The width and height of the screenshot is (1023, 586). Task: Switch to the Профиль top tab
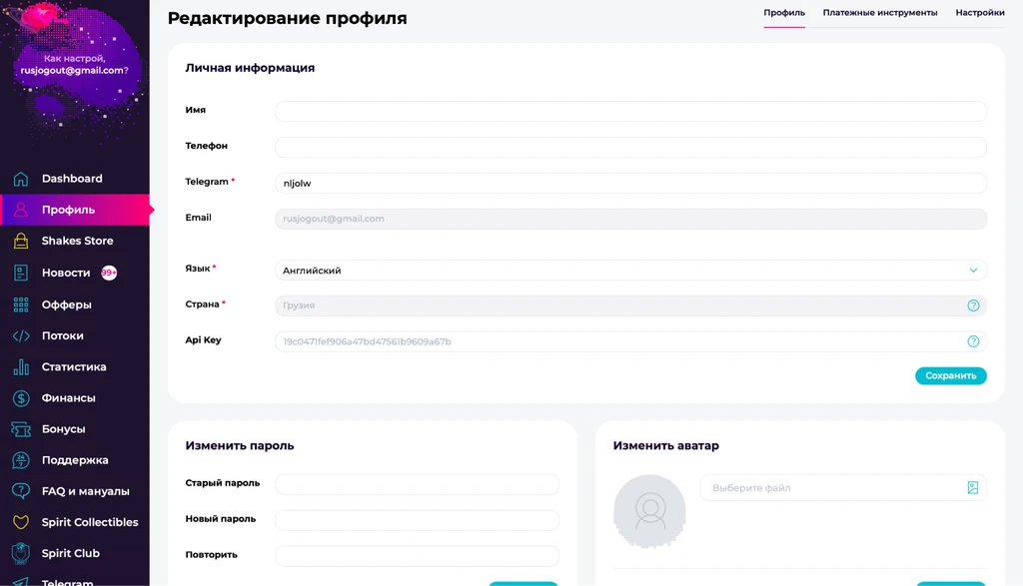point(784,12)
